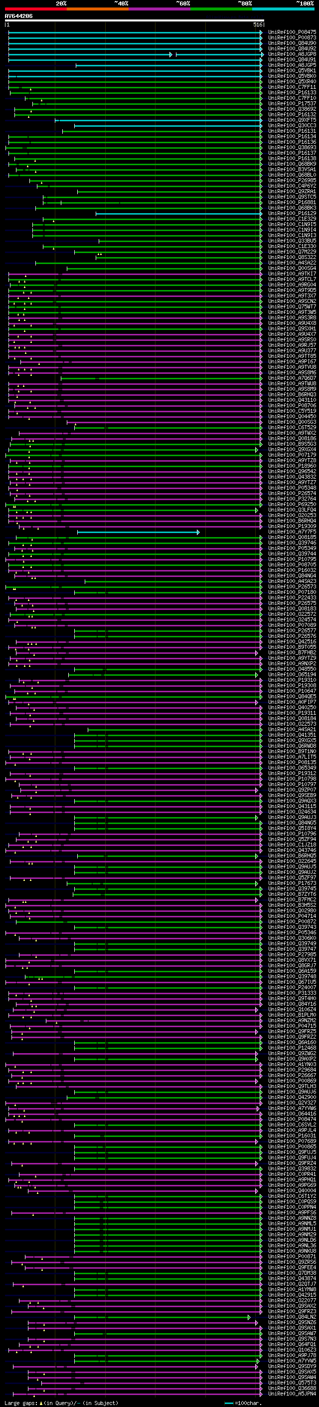
Task: Select hit label UniRef100_Q9SDY9
Action: coord(292,1366)
